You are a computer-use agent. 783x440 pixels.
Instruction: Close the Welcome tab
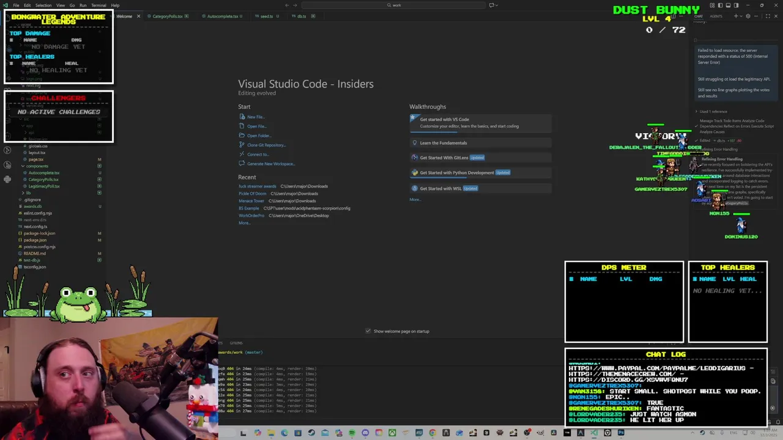click(x=138, y=16)
